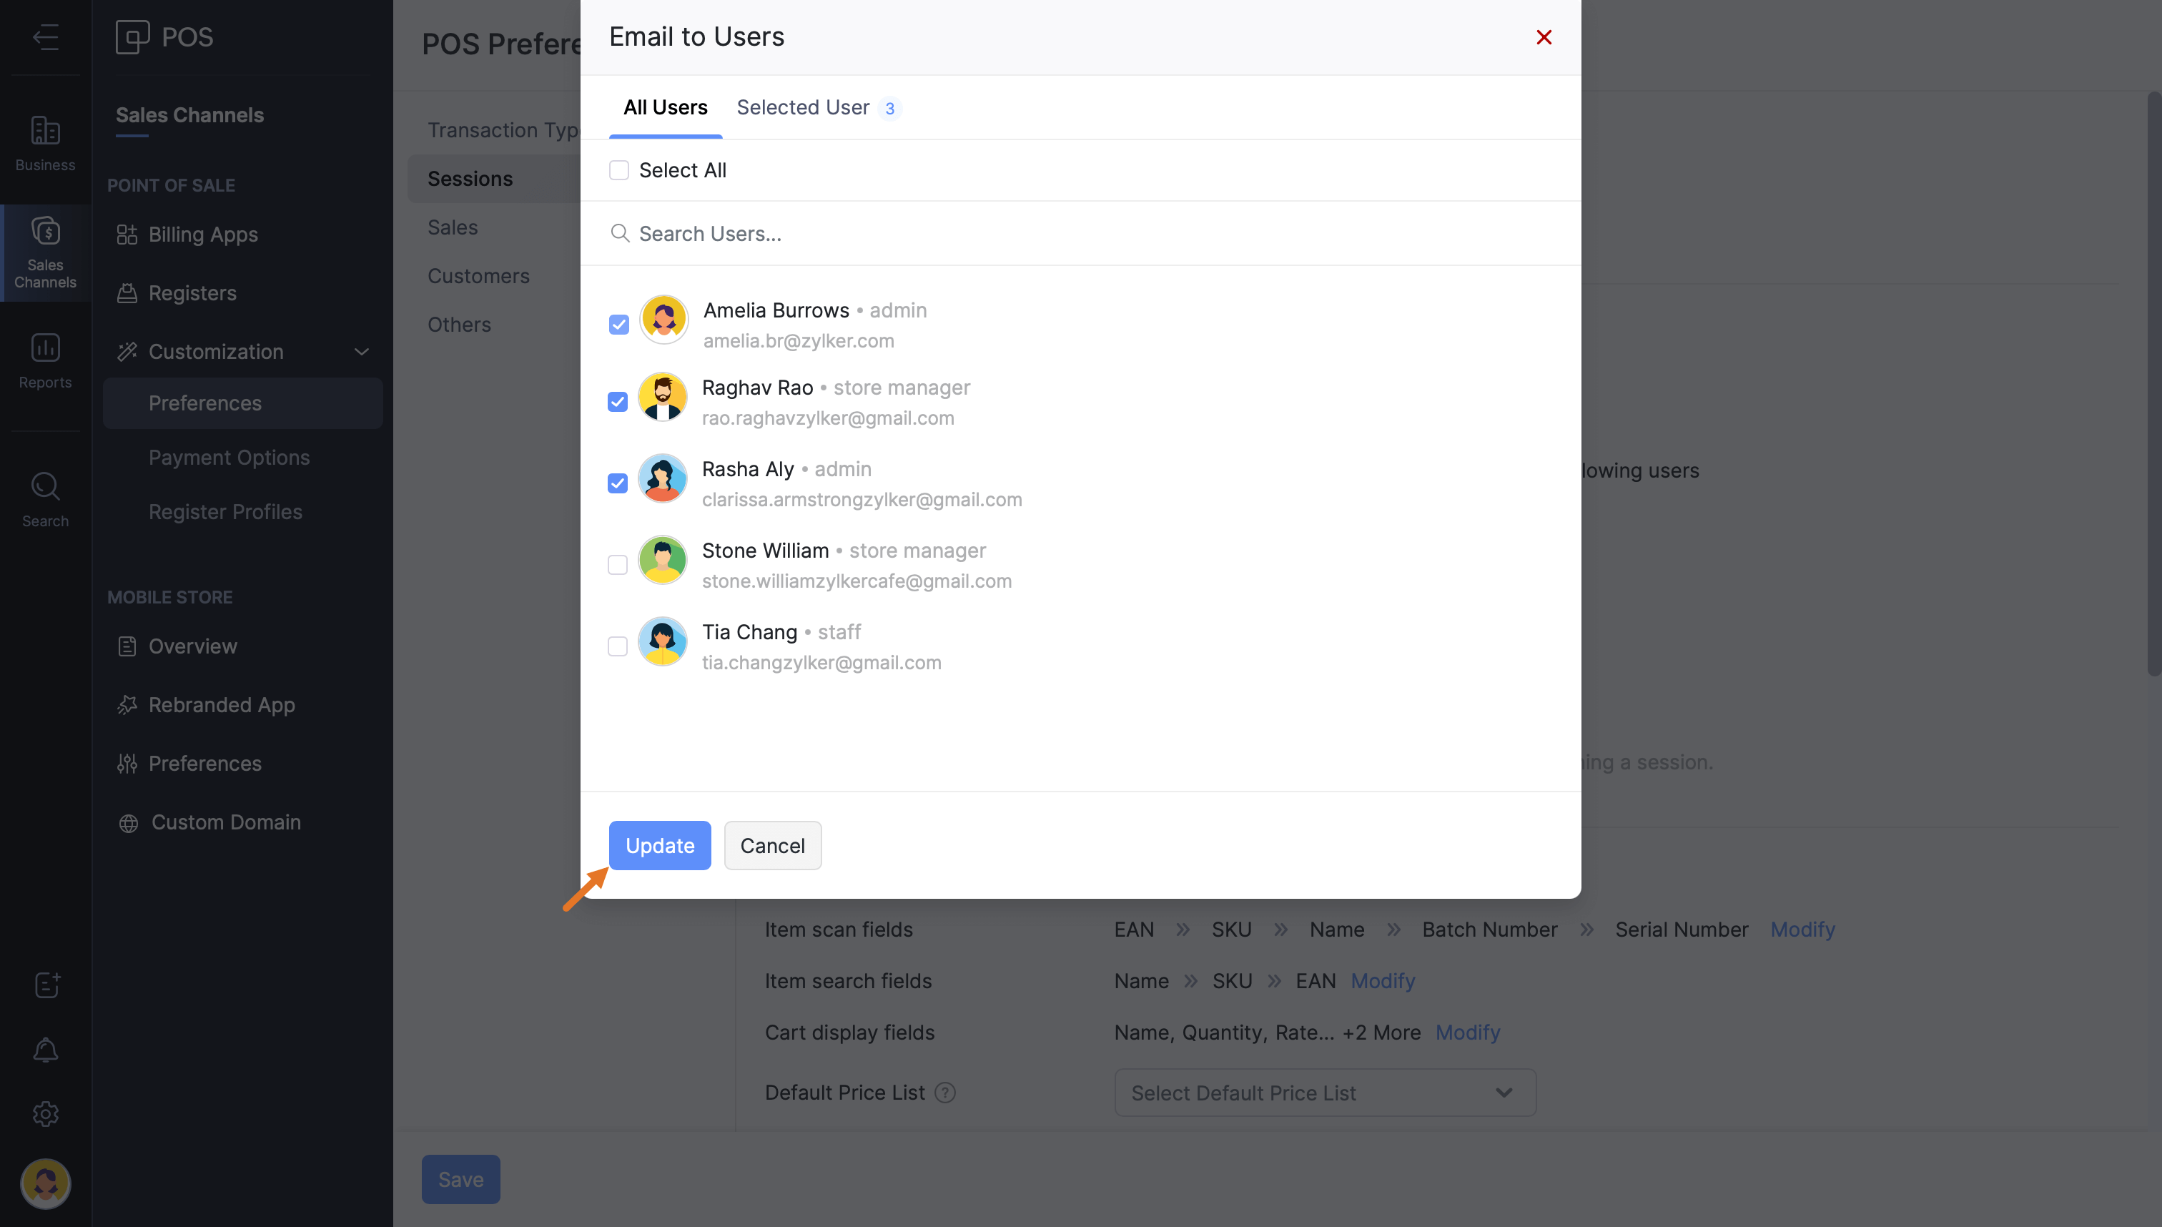Viewport: 2162px width, 1227px height.
Task: Open Select Default Price List dropdown
Action: [1325, 1093]
